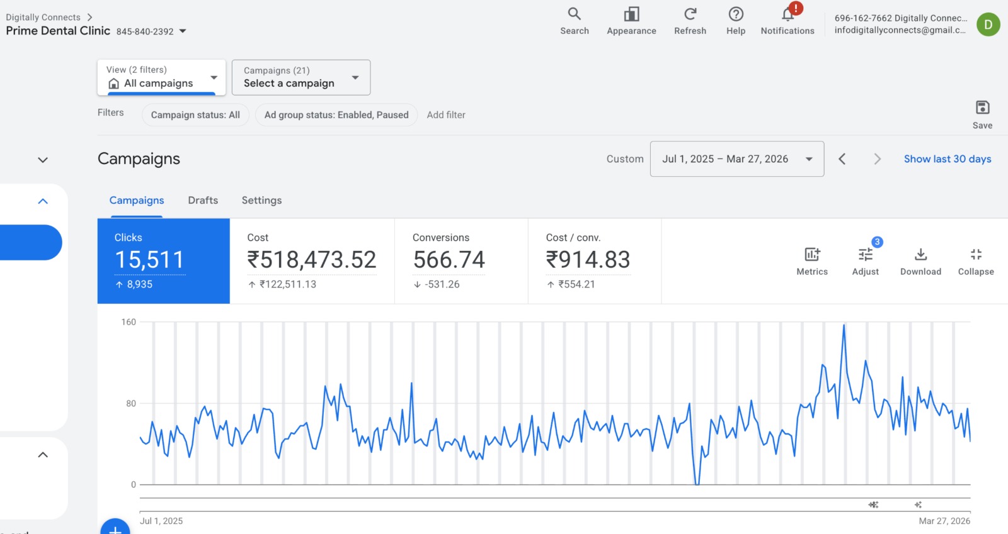Open the date range picker
Image resolution: width=1008 pixels, height=534 pixels.
coord(736,159)
